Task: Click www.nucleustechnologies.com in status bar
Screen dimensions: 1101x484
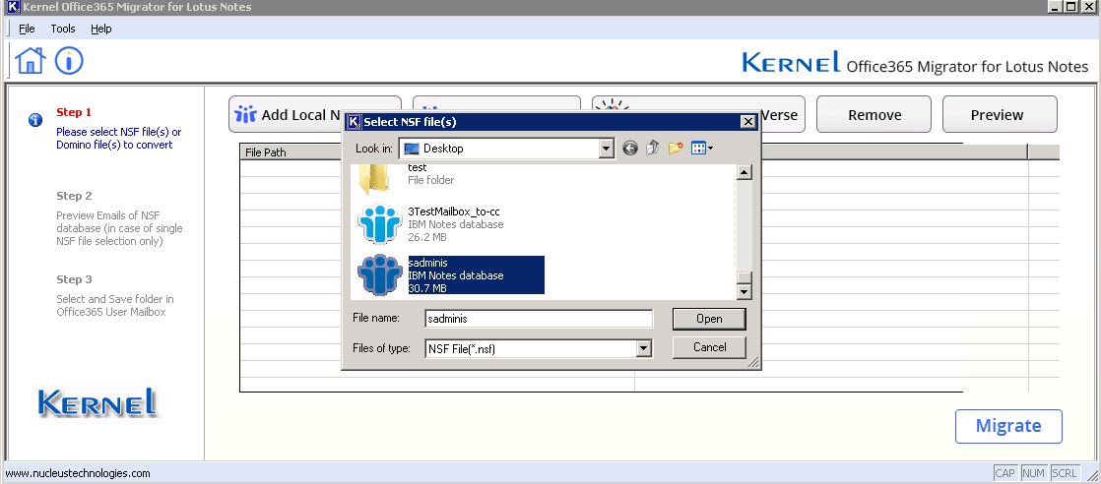Action: coord(78,473)
